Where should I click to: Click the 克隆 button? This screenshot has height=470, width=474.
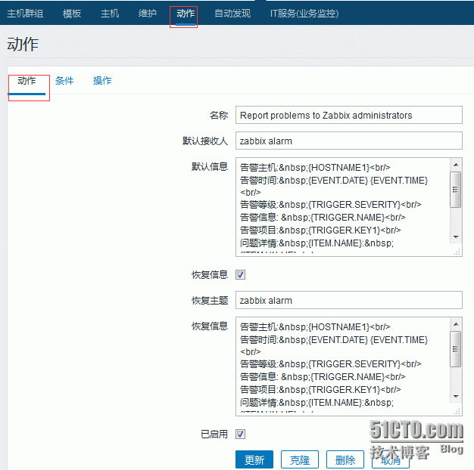coord(300,459)
